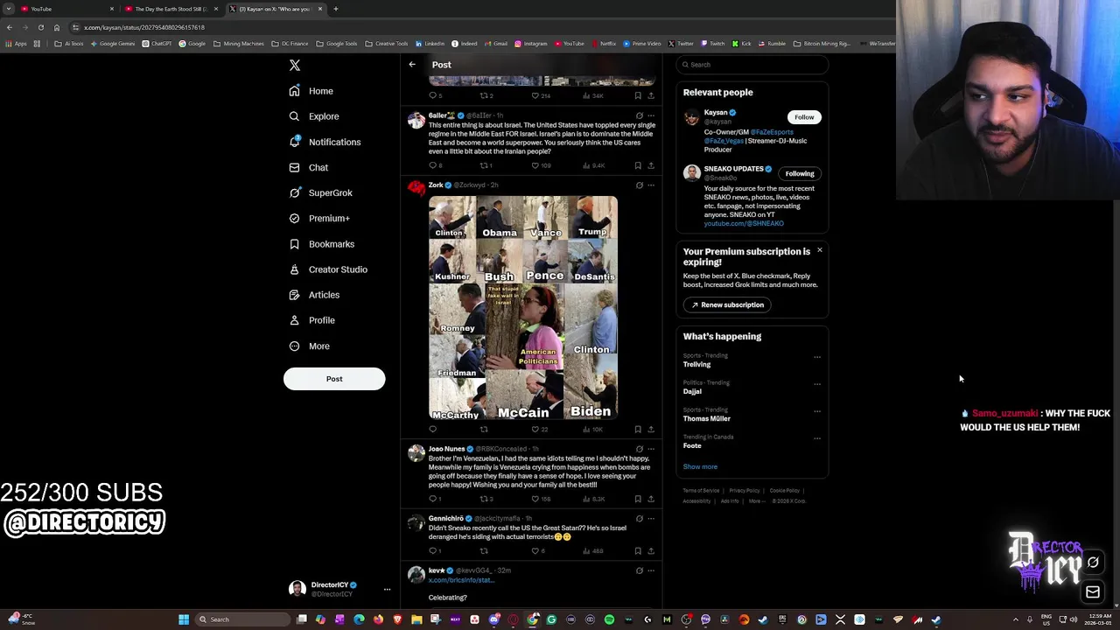Open the Explore page
The height and width of the screenshot is (630, 1120).
pyautogui.click(x=314, y=116)
